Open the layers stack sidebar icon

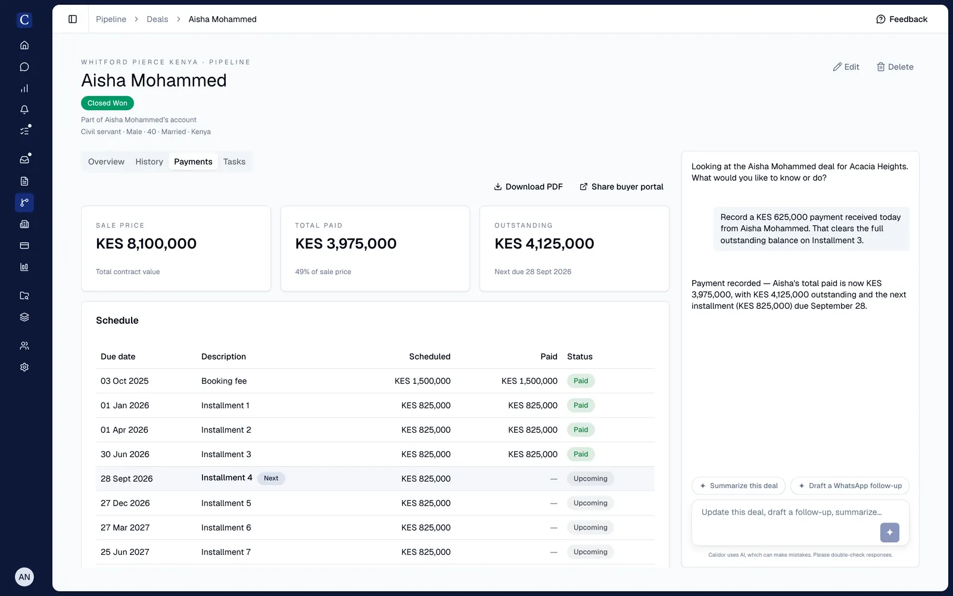24,317
